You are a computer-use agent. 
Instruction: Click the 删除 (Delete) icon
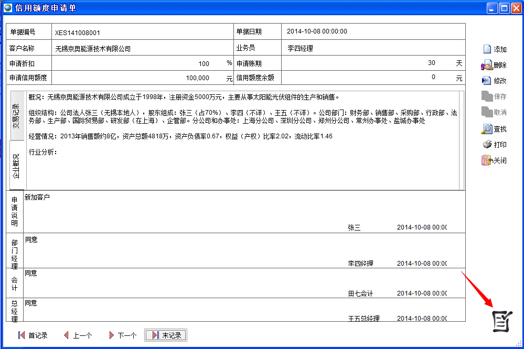pyautogui.click(x=487, y=66)
